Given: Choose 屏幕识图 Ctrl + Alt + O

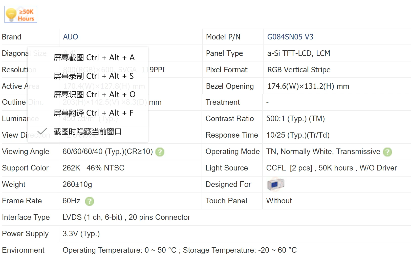Looking at the screenshot, I should coord(94,95).
